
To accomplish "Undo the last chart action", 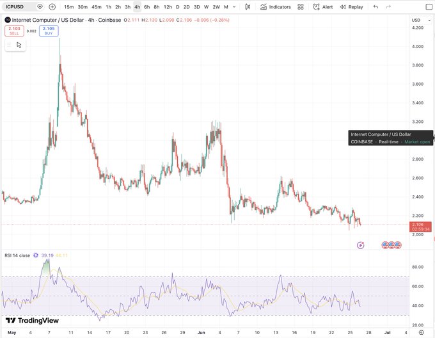I will pyautogui.click(x=376, y=7).
